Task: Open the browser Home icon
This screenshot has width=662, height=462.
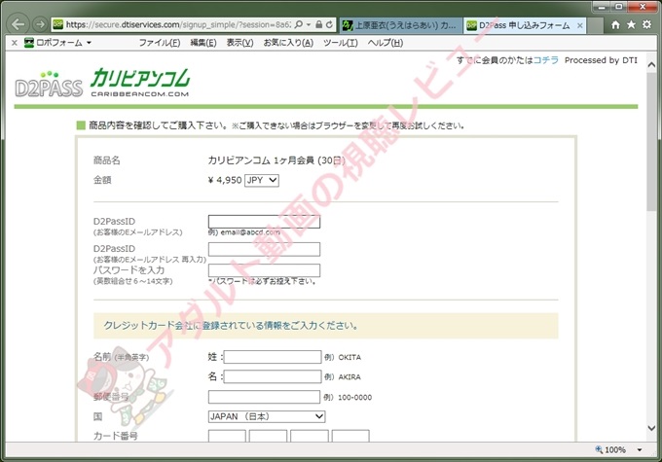Action: pos(615,25)
